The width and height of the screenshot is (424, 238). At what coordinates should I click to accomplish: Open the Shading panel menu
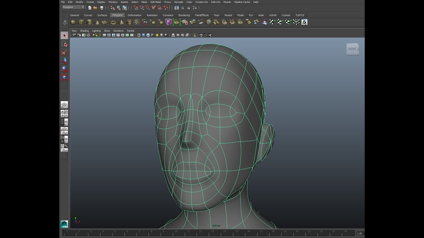pos(84,31)
